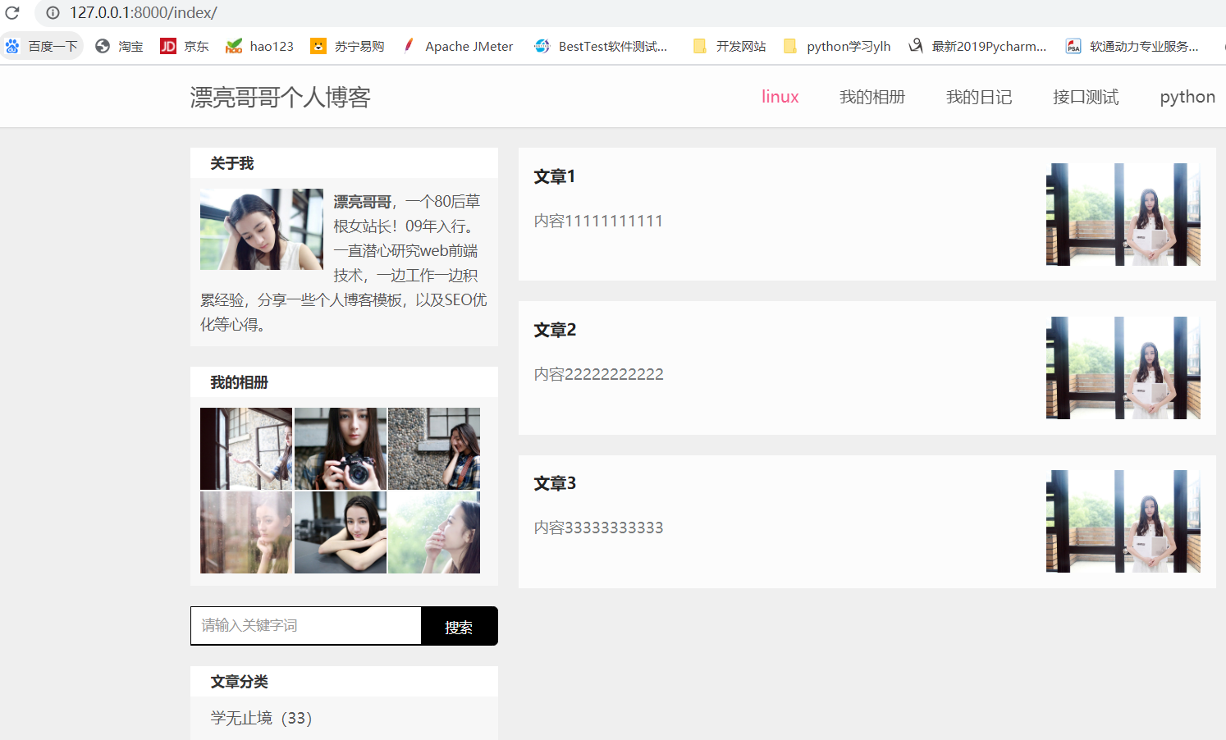
Task: Click the 关于我 section heading
Action: coord(232,163)
